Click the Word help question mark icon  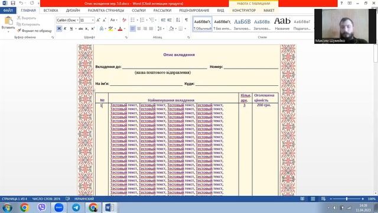(341, 3)
